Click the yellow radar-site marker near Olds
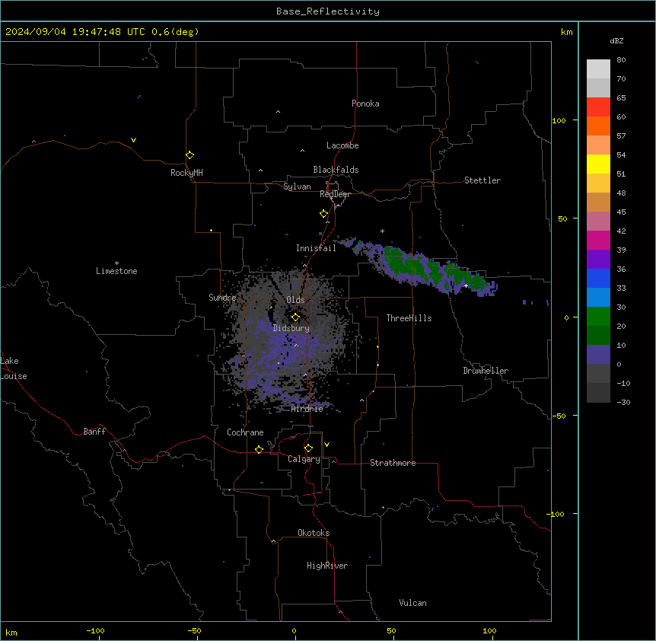Screen dimensions: 656x641 click(x=295, y=317)
